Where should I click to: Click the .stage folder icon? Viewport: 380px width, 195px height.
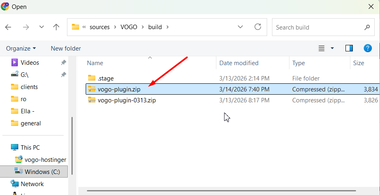(92, 78)
